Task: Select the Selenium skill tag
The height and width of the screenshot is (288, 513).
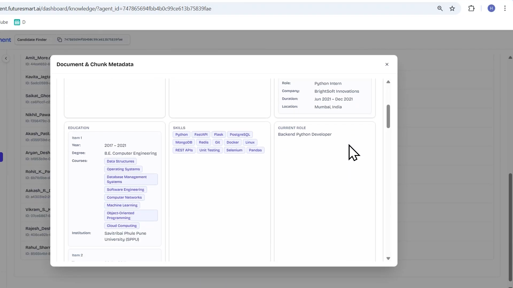Action: [x=234, y=150]
